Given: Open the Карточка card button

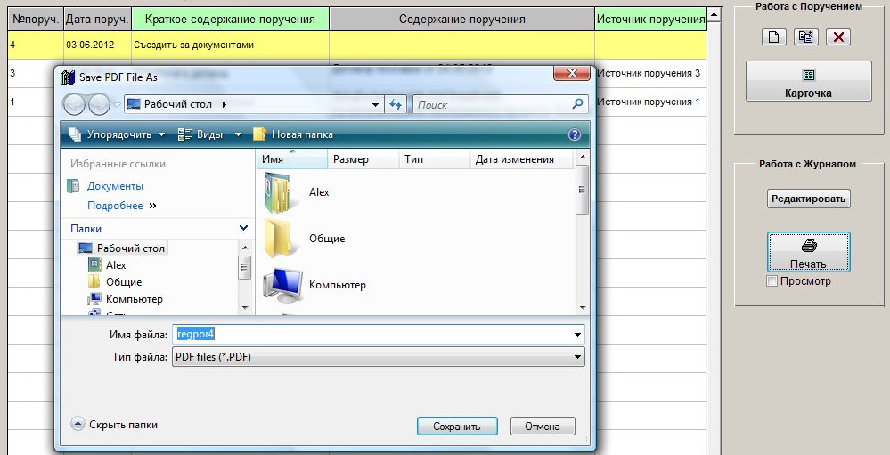Looking at the screenshot, I should pyautogui.click(x=808, y=81).
